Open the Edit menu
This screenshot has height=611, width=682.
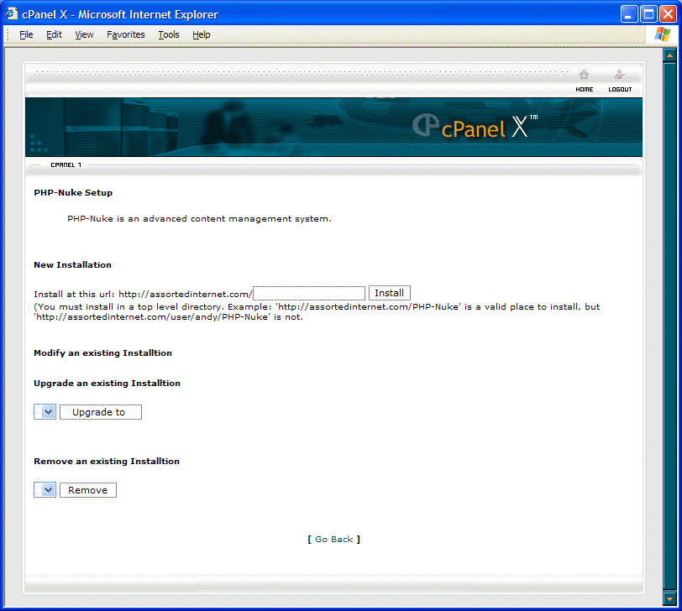[x=54, y=34]
